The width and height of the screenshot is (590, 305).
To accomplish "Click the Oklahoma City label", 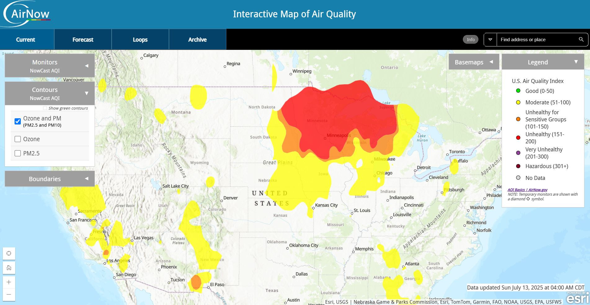I will coord(304,245).
